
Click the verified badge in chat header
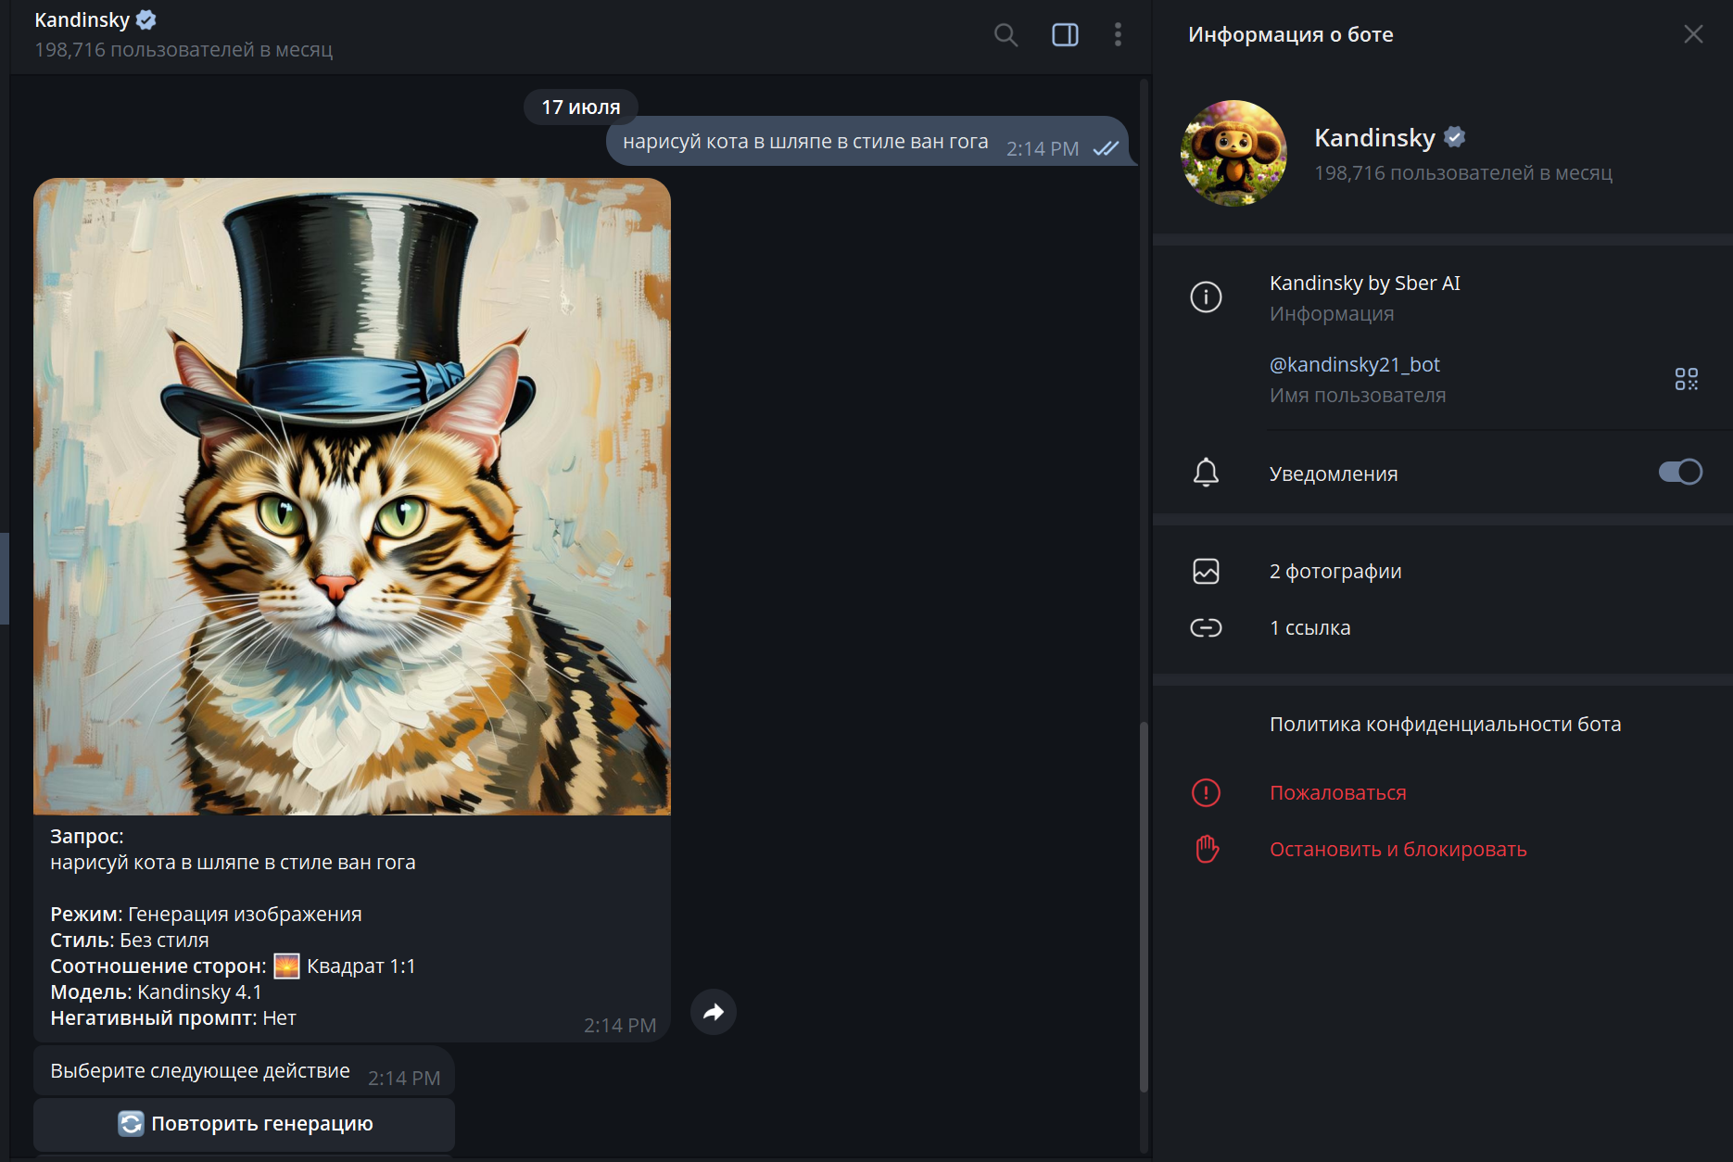pos(146,19)
